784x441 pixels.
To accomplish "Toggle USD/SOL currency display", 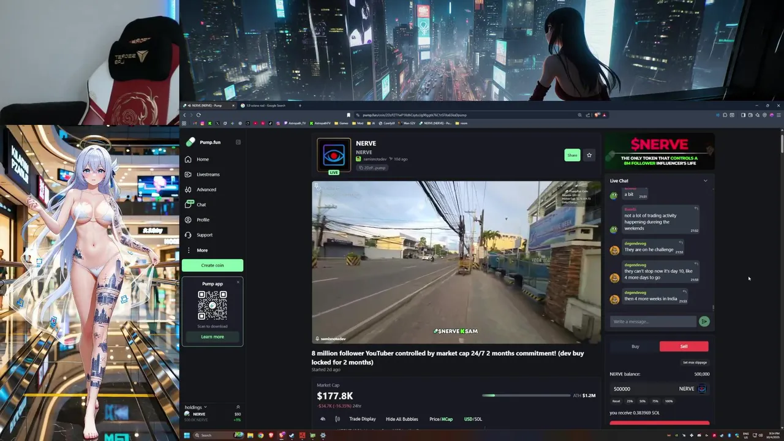I will tap(473, 419).
